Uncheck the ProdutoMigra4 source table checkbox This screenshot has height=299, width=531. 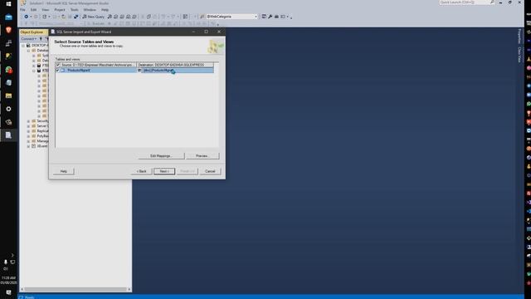tap(57, 70)
